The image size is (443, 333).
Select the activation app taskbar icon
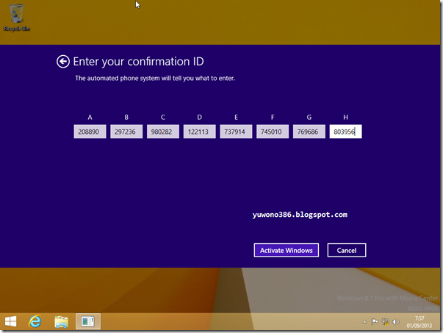tap(88, 321)
